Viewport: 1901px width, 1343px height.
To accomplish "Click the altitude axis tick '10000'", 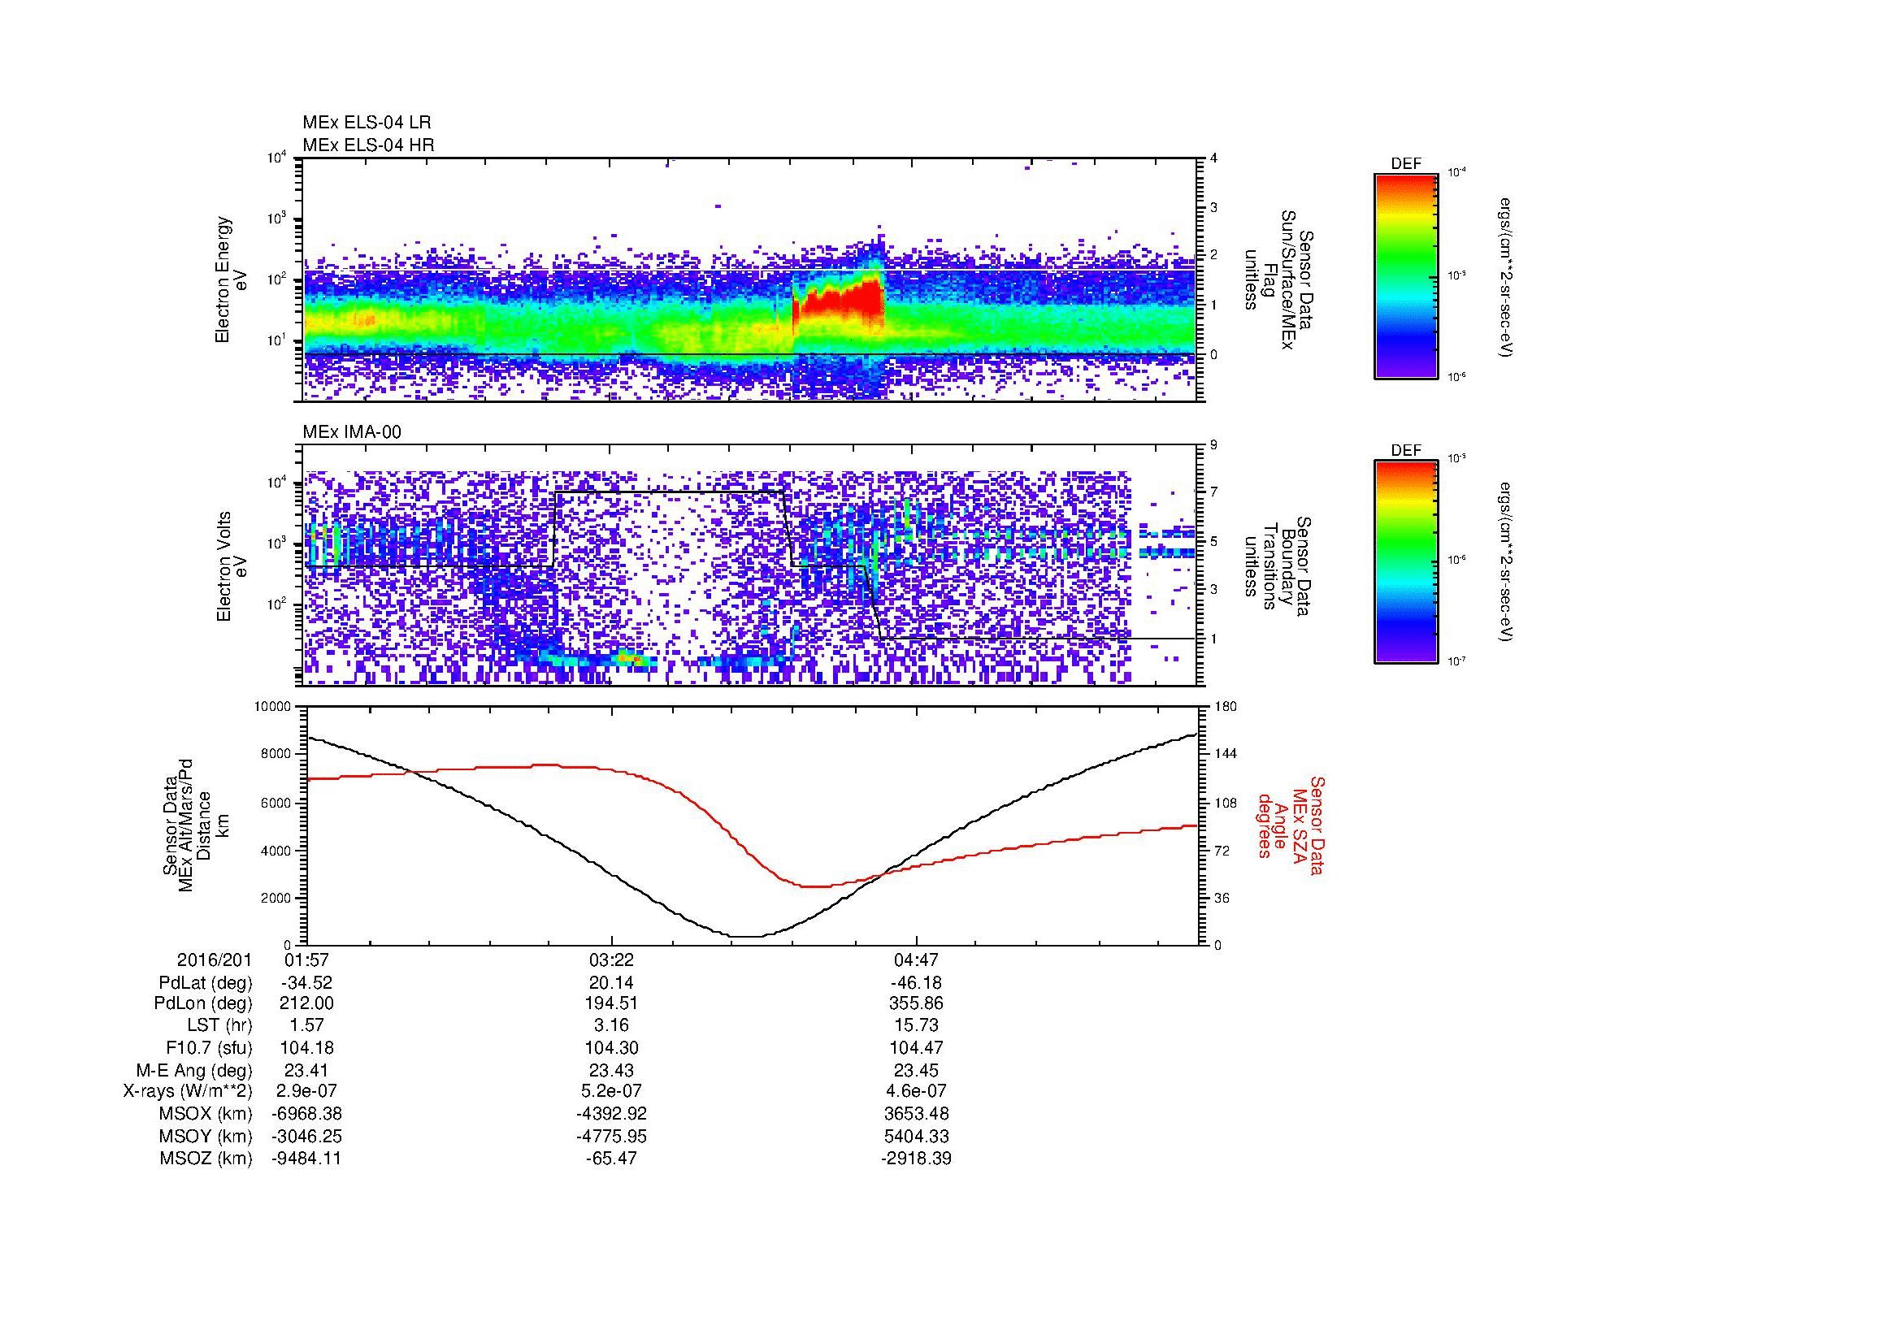I will (272, 706).
